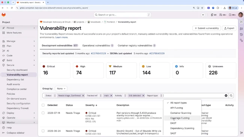Click Submit vulnerability button

click(x=207, y=28)
